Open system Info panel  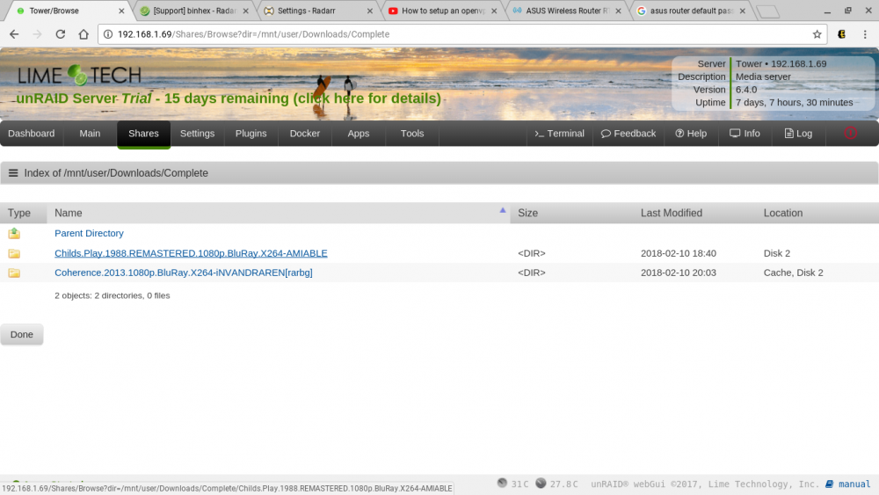(x=745, y=134)
